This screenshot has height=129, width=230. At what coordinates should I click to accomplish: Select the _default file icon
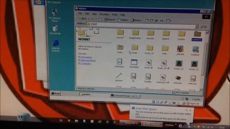tap(180, 50)
